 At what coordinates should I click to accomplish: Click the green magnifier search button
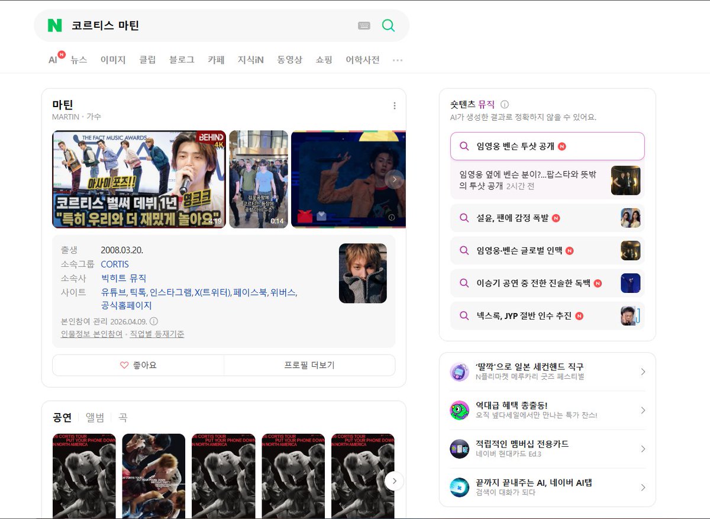[x=388, y=25]
